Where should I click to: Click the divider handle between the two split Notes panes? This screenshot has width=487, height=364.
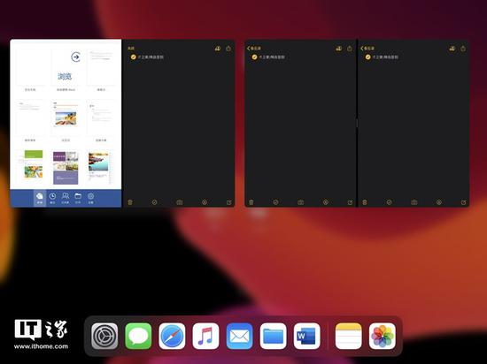357,124
